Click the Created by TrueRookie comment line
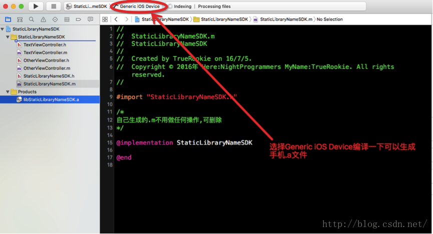433x234 pixels. pyautogui.click(x=184, y=59)
